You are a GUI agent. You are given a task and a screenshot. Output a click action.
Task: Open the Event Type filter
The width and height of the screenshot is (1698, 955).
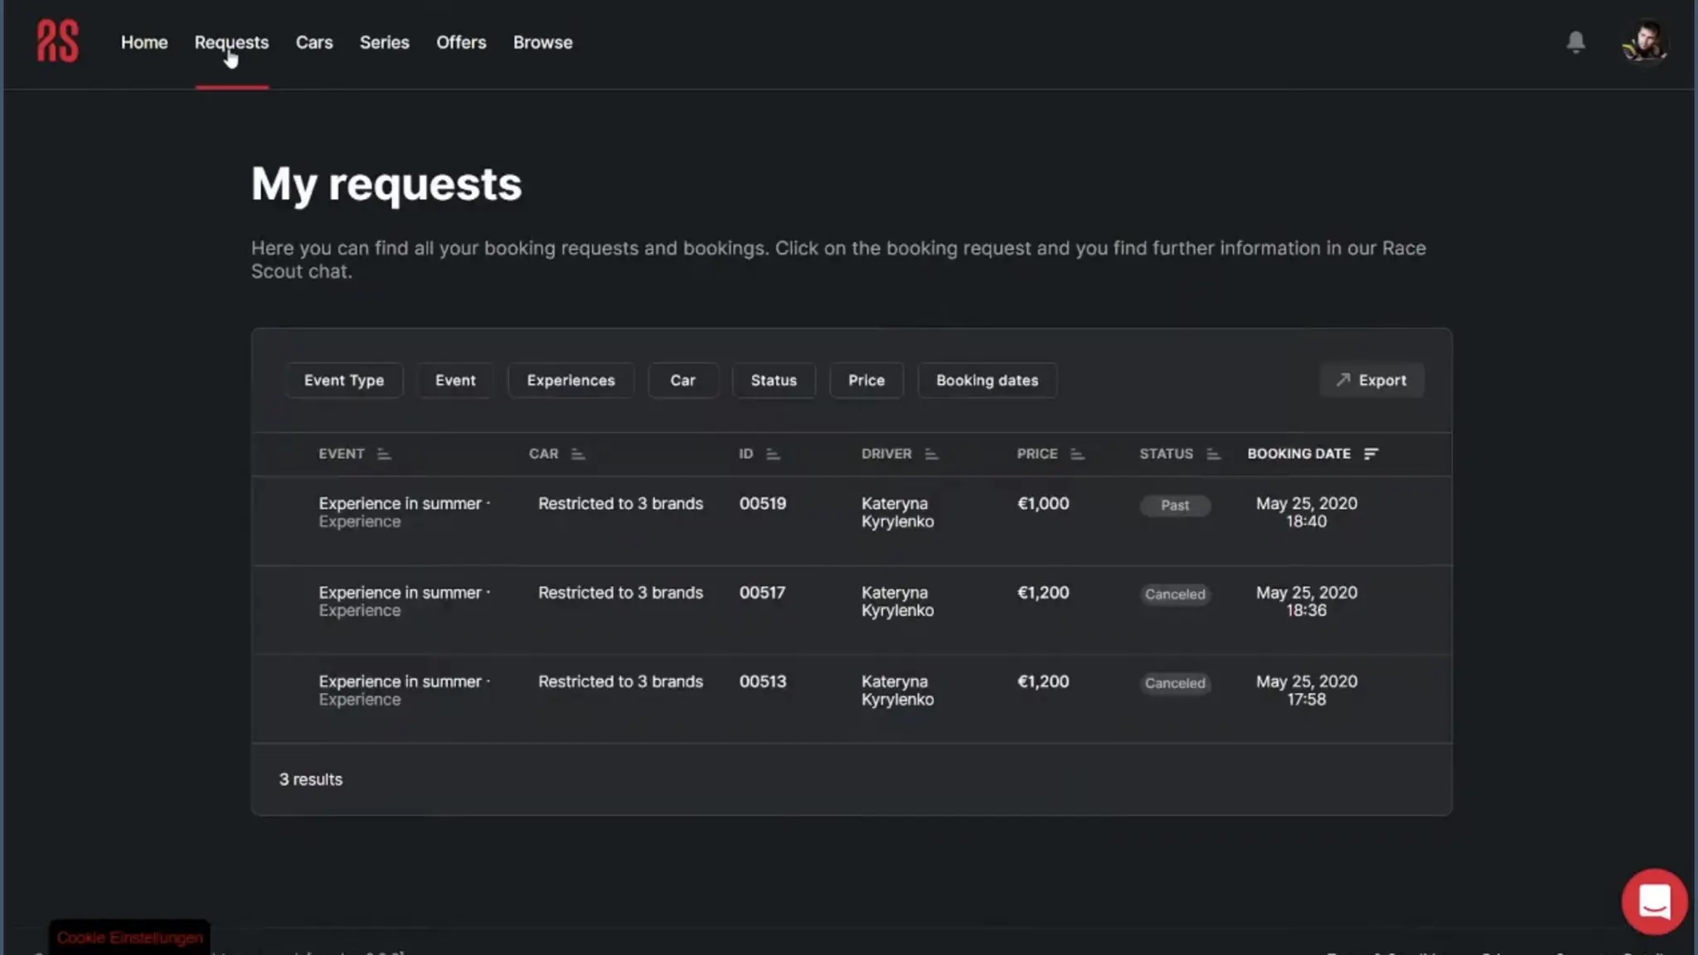pos(344,381)
